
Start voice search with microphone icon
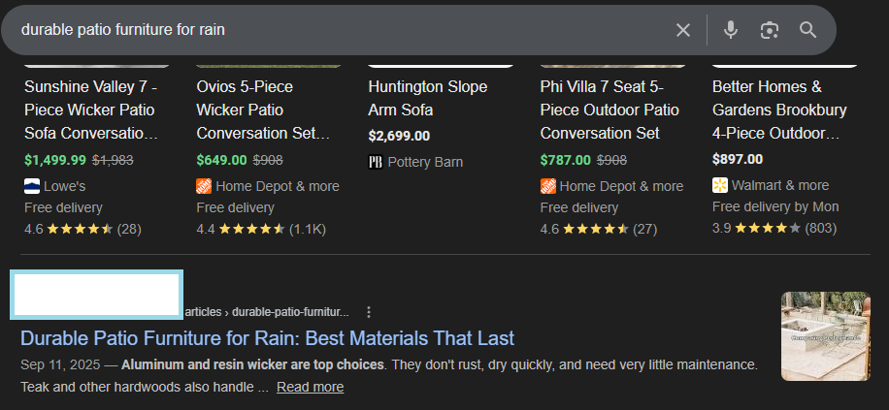click(731, 30)
